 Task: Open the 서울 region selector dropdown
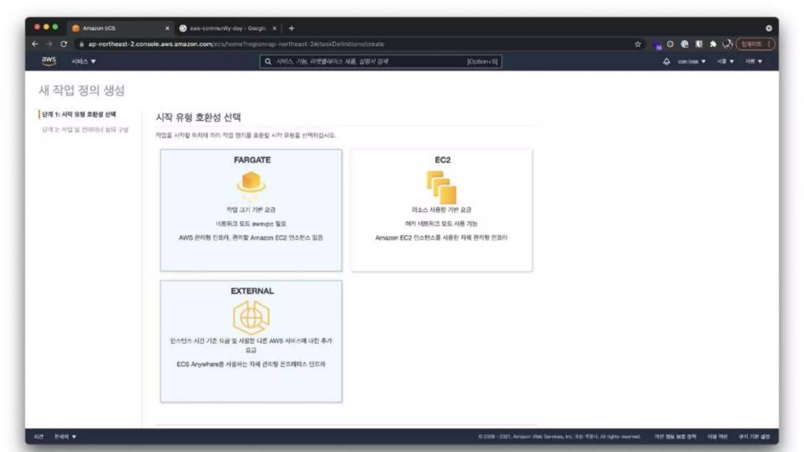(x=725, y=62)
